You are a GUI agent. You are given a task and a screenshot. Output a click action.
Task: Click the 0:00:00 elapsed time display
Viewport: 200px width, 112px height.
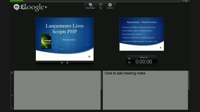tap(144, 62)
